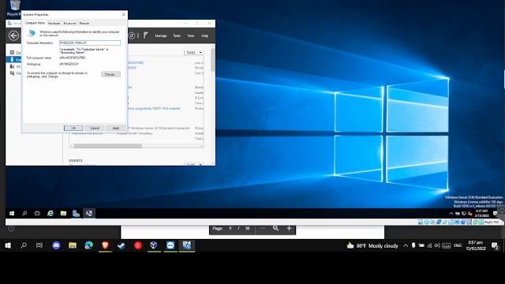The width and height of the screenshot is (505, 284).
Task: Open the weather widget 80°F Mostly cloudy
Action: click(372, 245)
